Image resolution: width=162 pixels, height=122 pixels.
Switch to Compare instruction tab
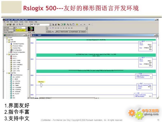83,32
